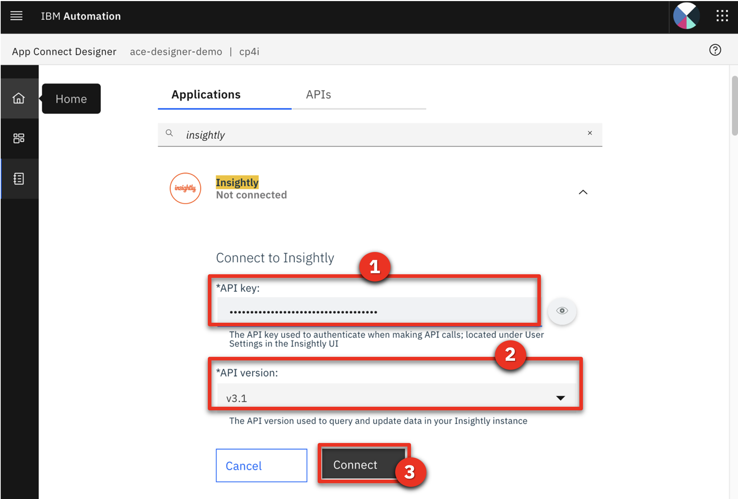Screen dimensions: 738x499
Task: Open the dashboard icon in the sidebar
Action: click(x=19, y=138)
